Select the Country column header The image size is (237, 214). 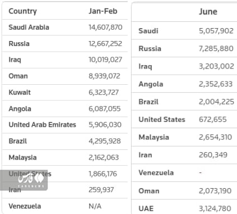pyautogui.click(x=22, y=11)
